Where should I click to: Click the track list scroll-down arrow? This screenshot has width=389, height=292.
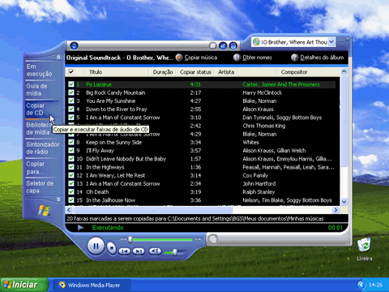point(344,202)
